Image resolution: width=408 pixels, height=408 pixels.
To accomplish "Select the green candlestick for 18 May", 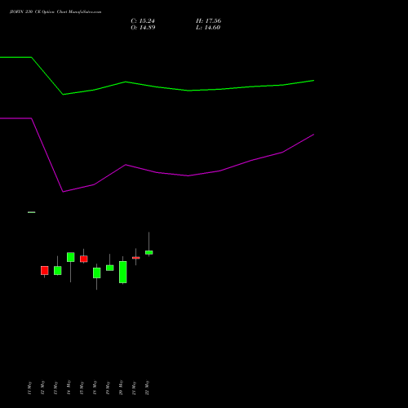I will [x=97, y=273].
